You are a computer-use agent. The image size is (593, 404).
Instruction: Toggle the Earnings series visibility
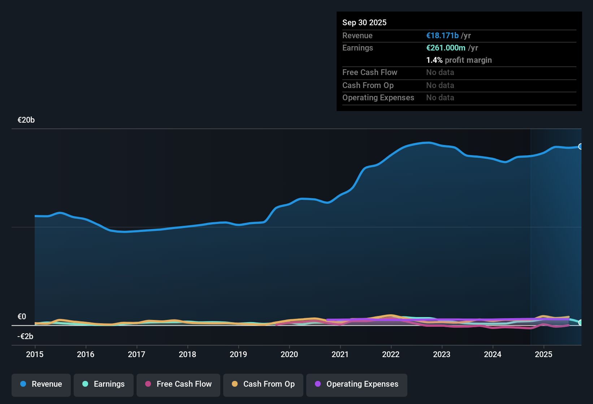103,384
